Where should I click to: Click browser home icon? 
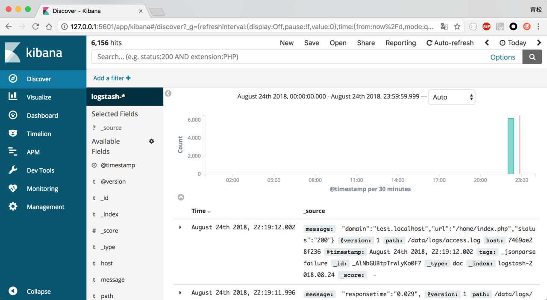point(49,27)
